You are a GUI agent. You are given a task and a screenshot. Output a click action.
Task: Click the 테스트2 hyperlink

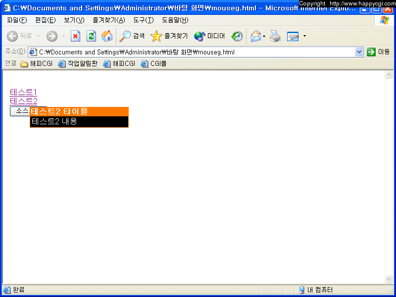23,101
